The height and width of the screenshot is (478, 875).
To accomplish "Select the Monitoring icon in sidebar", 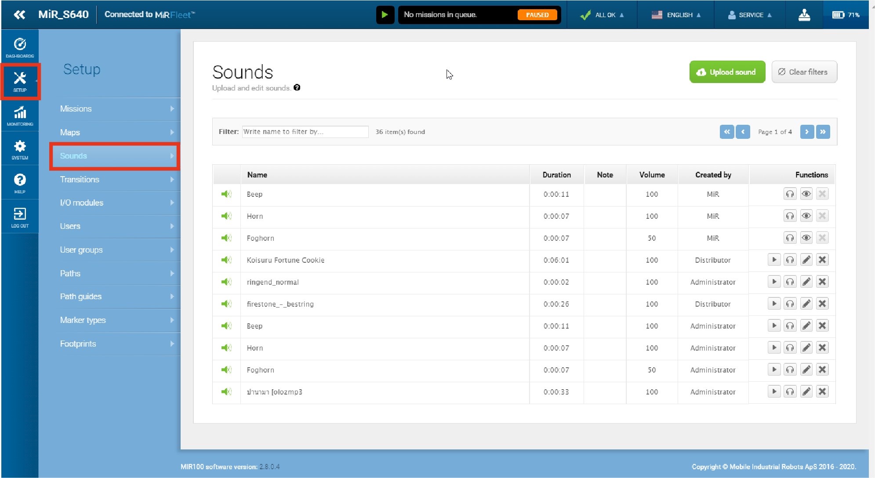I will coord(20,115).
